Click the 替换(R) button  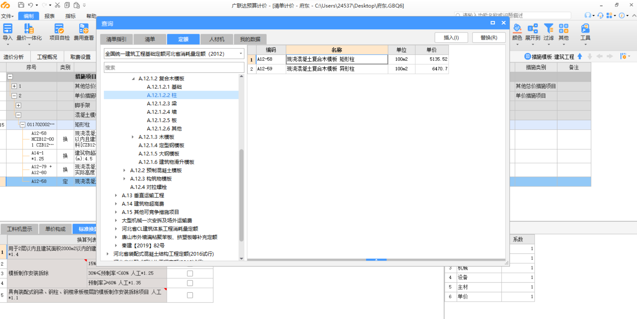pos(489,37)
